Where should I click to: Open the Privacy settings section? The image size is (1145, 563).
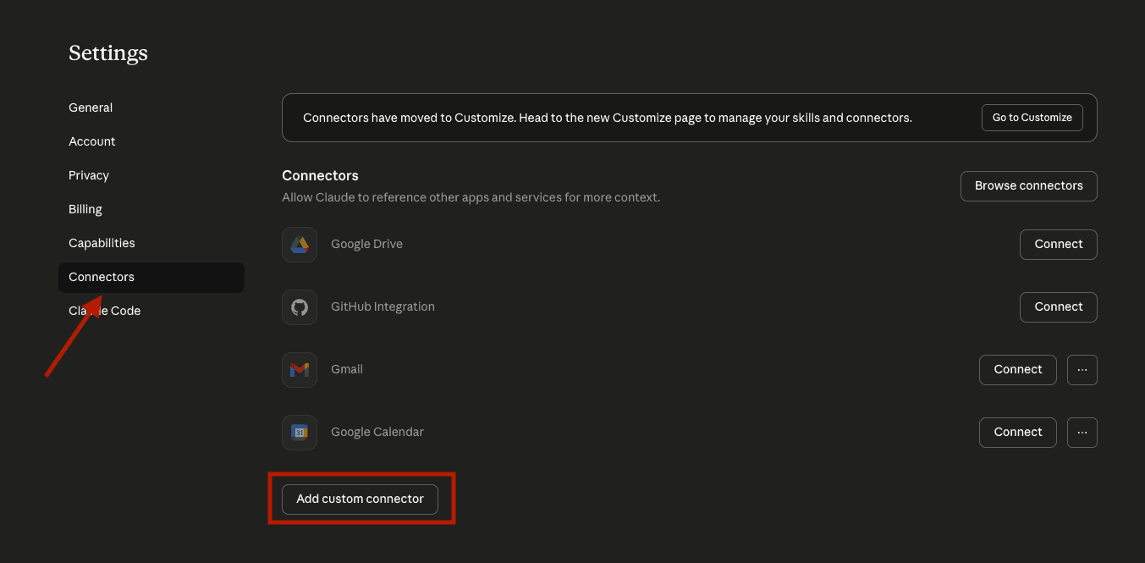pos(89,175)
